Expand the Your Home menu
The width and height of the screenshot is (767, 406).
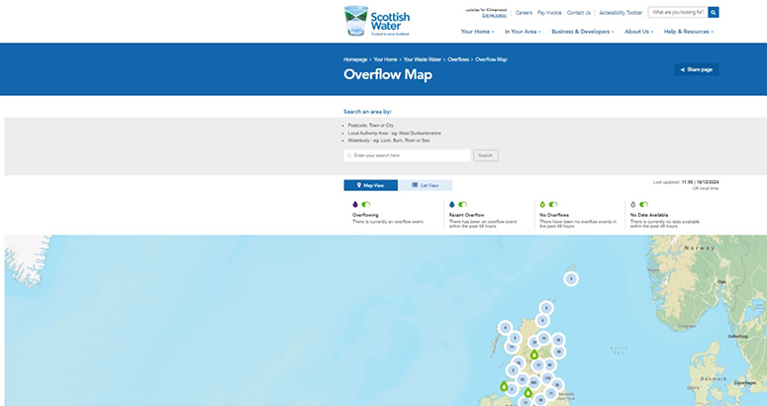pyautogui.click(x=477, y=32)
